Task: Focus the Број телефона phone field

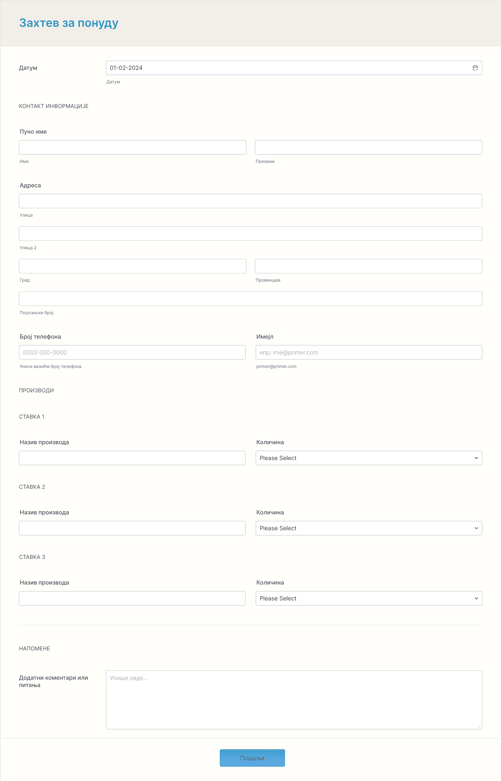Action: click(132, 352)
